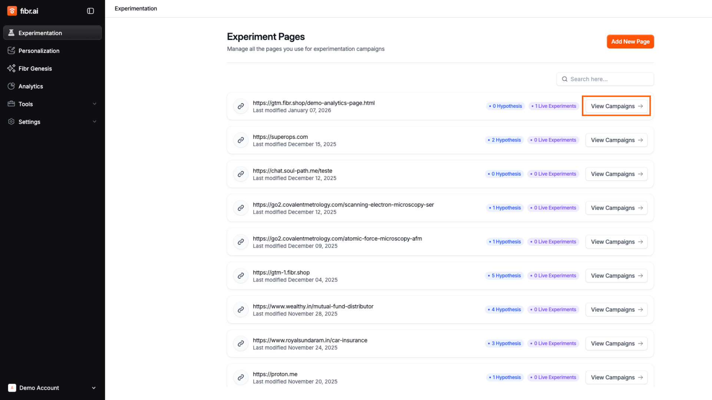Click the 1 Live Experiments badge

tap(554, 106)
